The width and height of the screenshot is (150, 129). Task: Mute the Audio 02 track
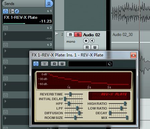[x=70, y=35]
